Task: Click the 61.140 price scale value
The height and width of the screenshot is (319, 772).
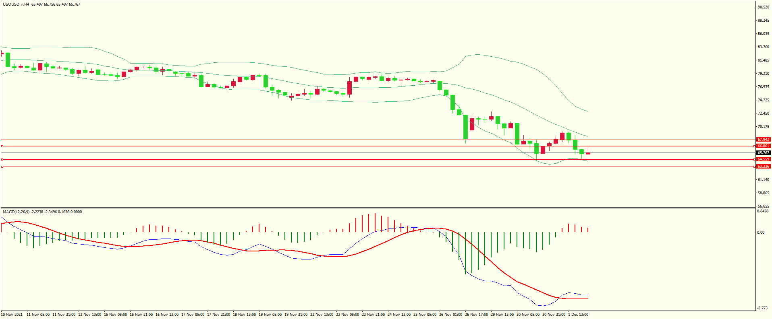Action: (764, 180)
